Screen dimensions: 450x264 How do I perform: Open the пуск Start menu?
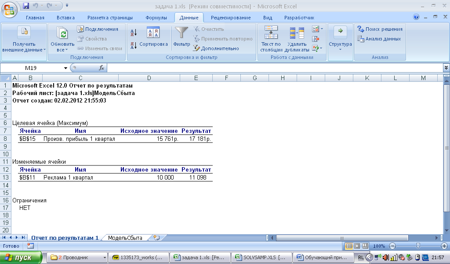[21, 257]
